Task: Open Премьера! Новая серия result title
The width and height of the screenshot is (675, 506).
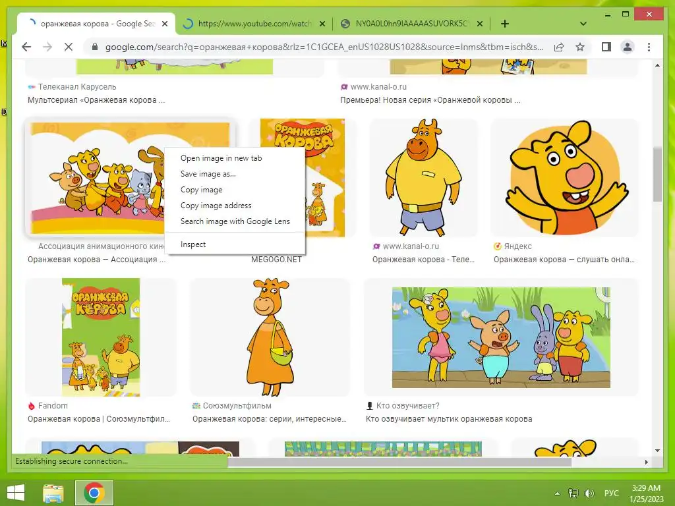Action: click(430, 100)
